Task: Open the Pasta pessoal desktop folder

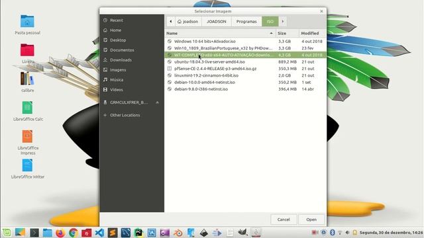Action: click(x=27, y=24)
